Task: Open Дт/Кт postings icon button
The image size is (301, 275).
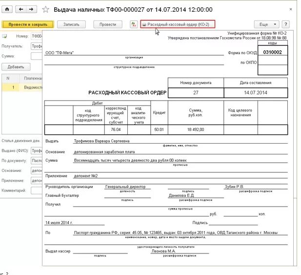Action: (x=134, y=24)
